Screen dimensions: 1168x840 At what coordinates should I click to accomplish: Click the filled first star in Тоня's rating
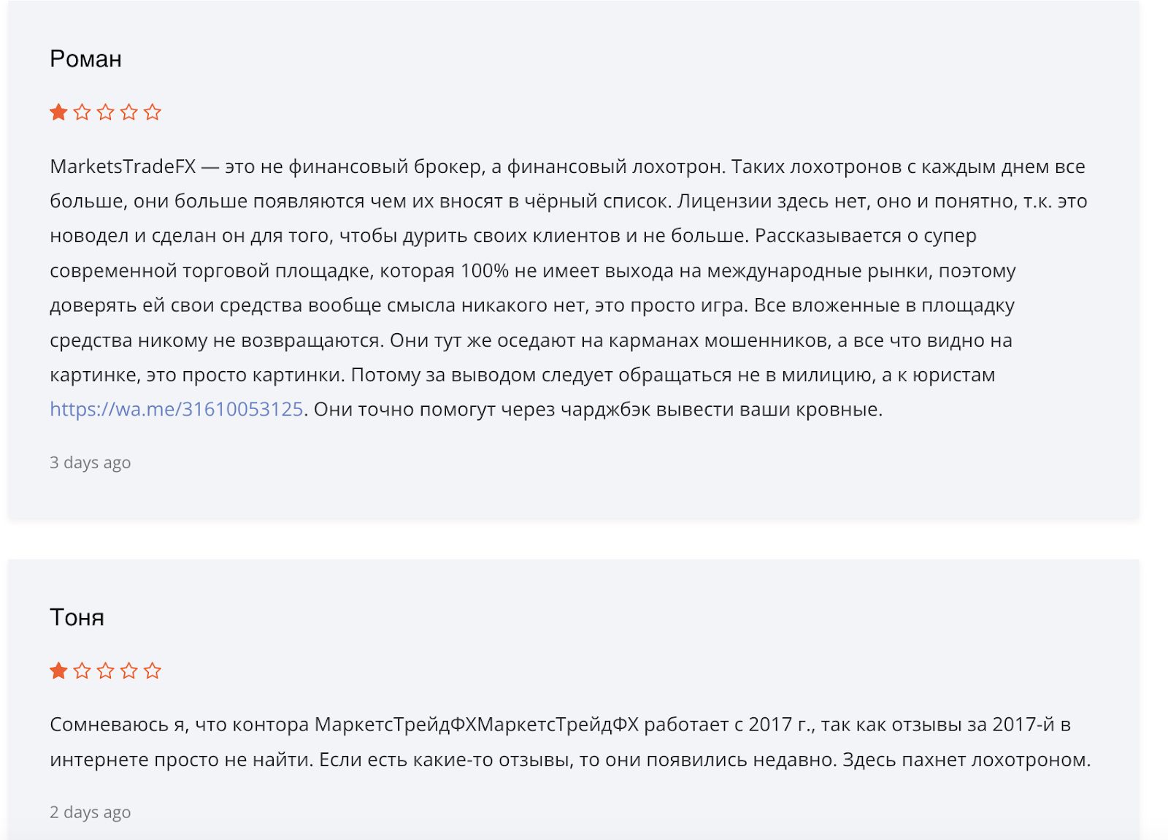coord(59,671)
